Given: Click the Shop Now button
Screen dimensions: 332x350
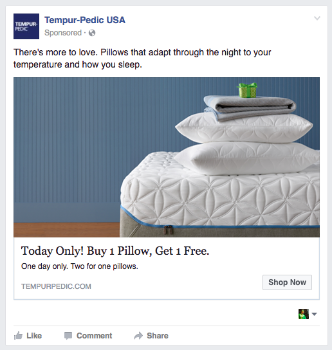Looking at the screenshot, I should click(x=287, y=282).
